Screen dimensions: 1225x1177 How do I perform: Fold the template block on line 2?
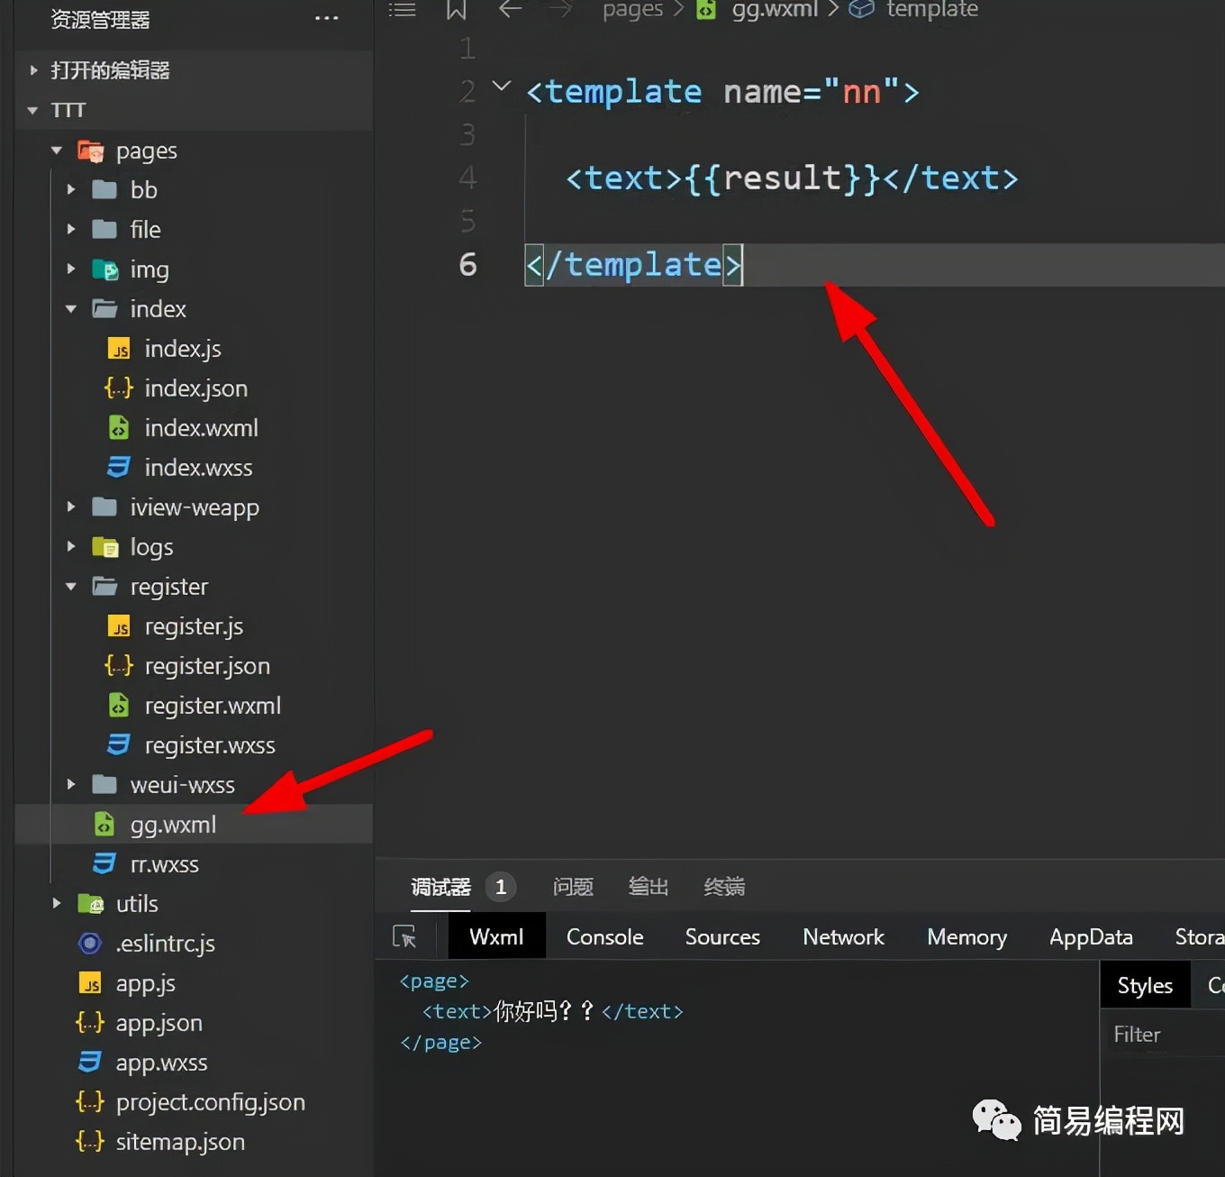click(x=501, y=87)
